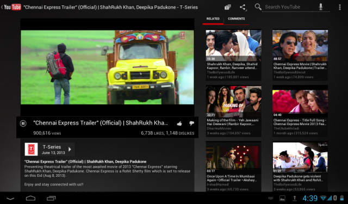
Task: Click the IrshadHamad uploader name
Action: 217,184
